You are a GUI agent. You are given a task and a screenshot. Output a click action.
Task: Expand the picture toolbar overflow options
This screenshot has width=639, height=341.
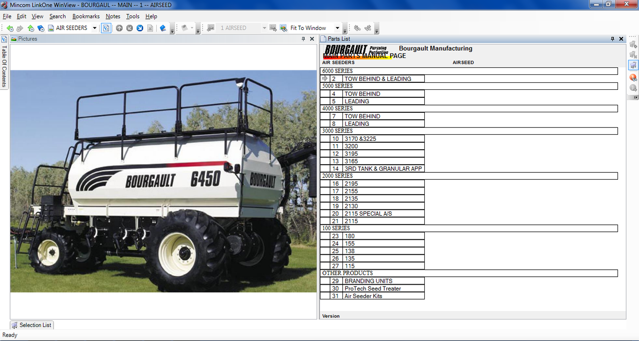346,30
